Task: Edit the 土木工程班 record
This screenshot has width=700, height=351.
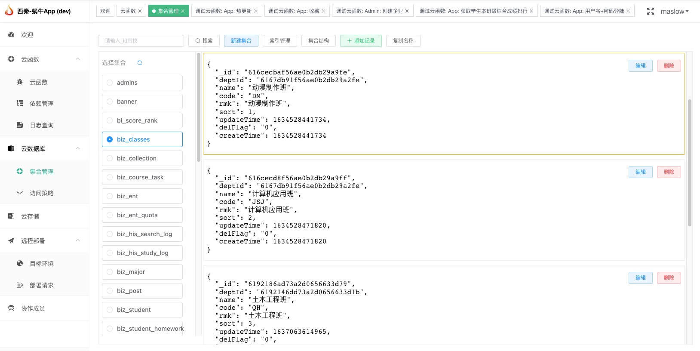Action: coord(641,278)
